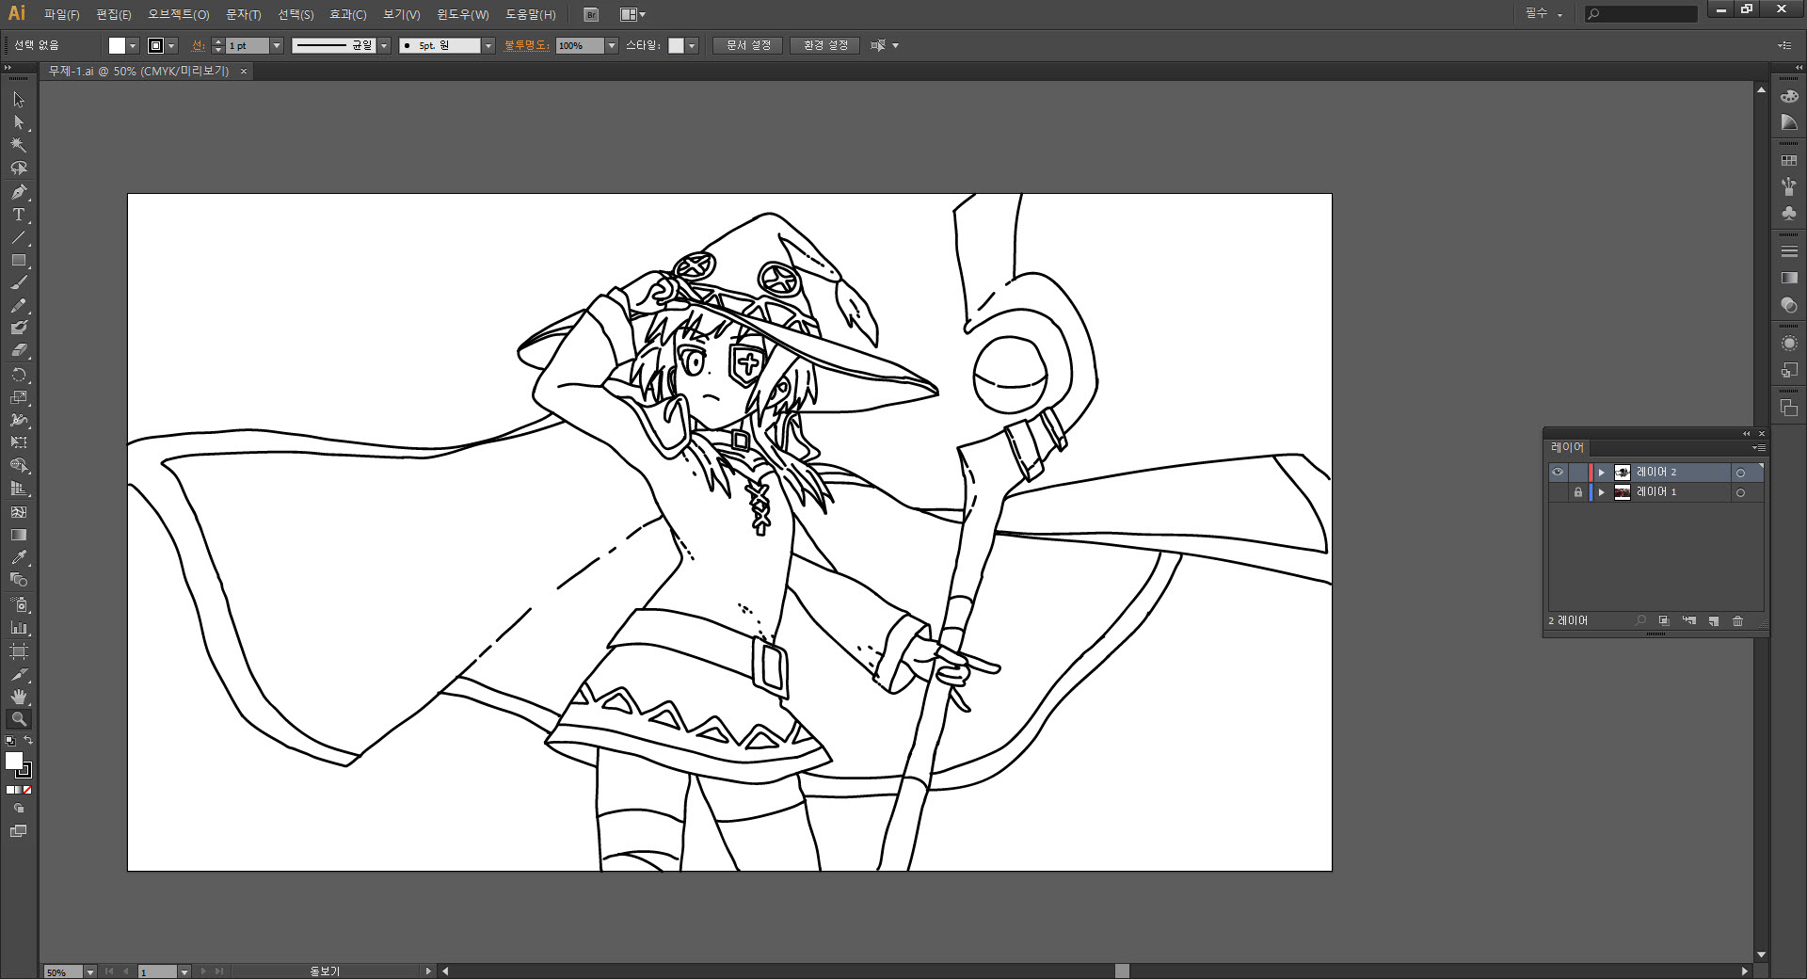Viewport: 1807px width, 979px height.
Task: Open stroke weight 1 pt dropdown
Action: click(x=277, y=45)
